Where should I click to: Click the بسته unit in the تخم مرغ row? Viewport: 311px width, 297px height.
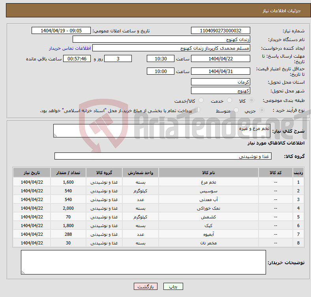(x=141, y=182)
